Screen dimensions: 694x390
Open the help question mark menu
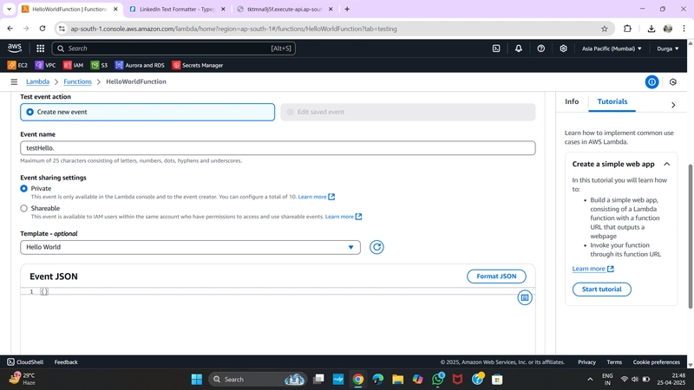tap(540, 49)
